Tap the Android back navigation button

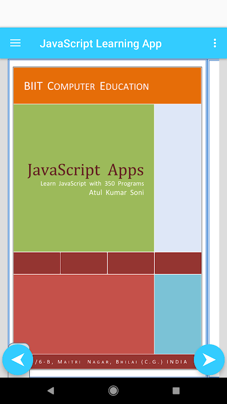[51, 391]
